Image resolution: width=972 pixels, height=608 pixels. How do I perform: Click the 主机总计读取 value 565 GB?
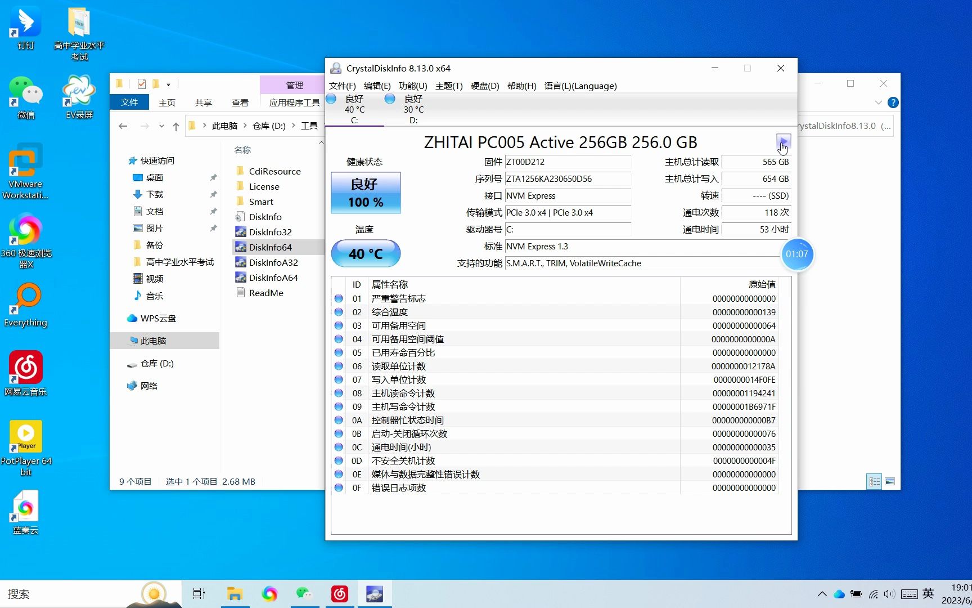point(757,162)
